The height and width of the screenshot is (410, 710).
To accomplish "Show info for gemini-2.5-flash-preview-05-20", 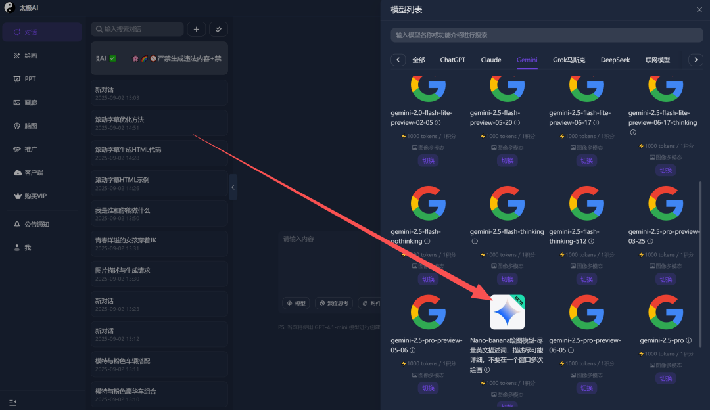I will pyautogui.click(x=517, y=123).
